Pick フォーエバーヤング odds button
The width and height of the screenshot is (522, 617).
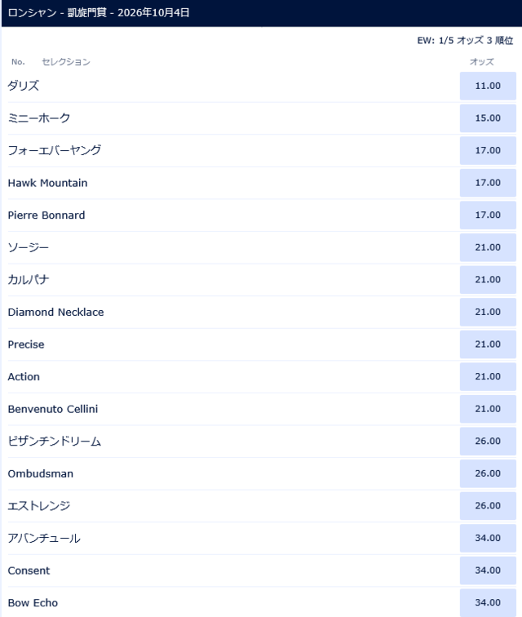click(488, 150)
